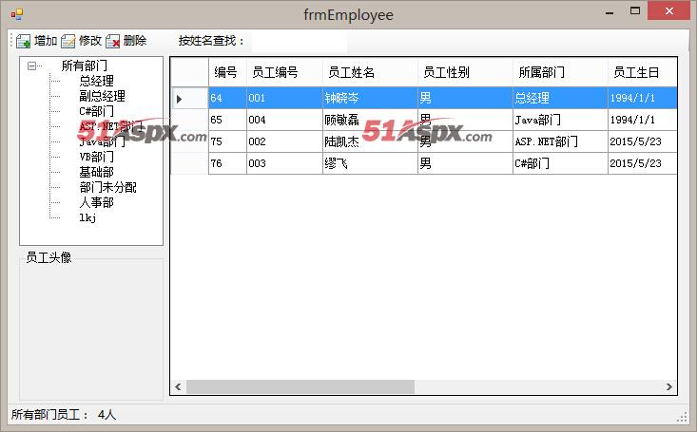Select 所有部门 root in department tree

point(85,66)
